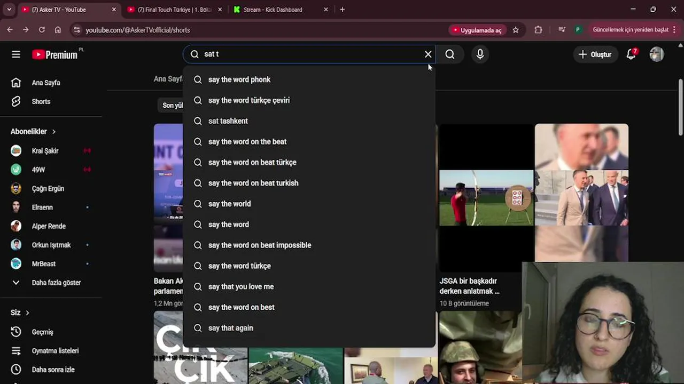Open the browser profile P icon
684x384 pixels.
pyautogui.click(x=578, y=30)
